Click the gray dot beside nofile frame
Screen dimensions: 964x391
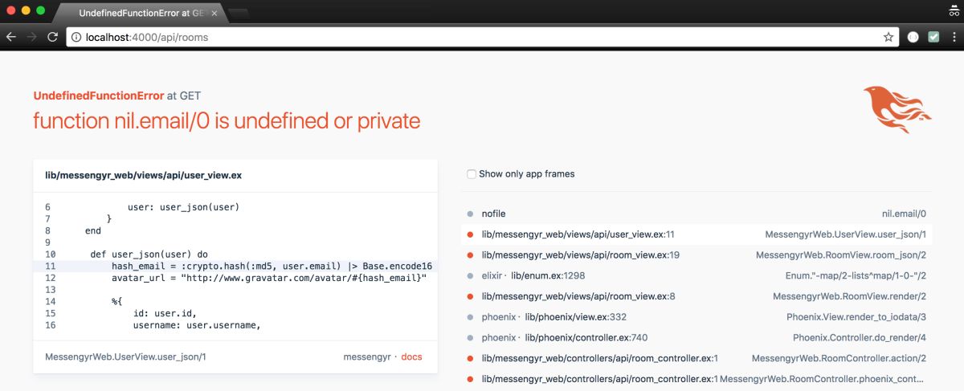[469, 214]
